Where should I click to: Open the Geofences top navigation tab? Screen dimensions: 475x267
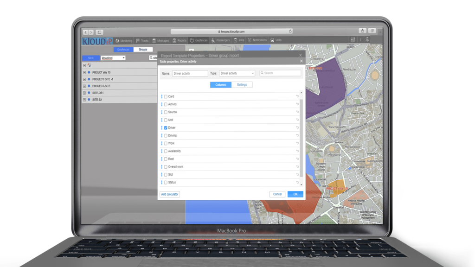(x=199, y=40)
